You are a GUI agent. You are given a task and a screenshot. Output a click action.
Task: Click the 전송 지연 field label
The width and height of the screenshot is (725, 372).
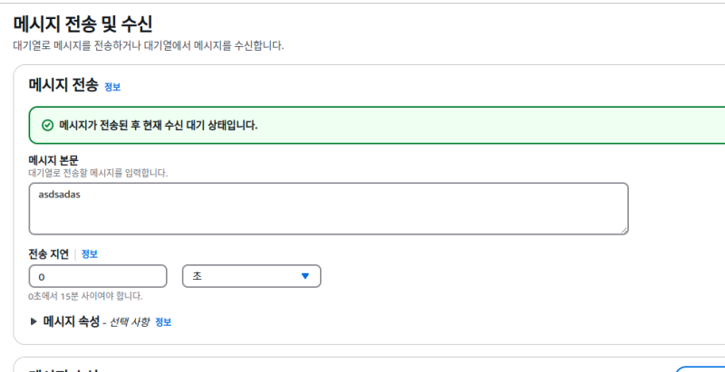[48, 253]
